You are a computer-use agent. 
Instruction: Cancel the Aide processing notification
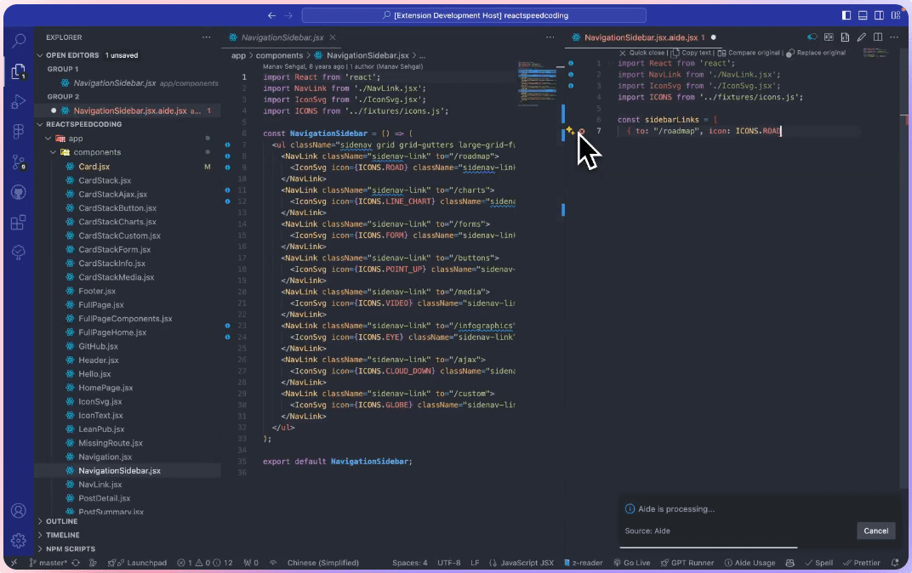[x=875, y=530]
